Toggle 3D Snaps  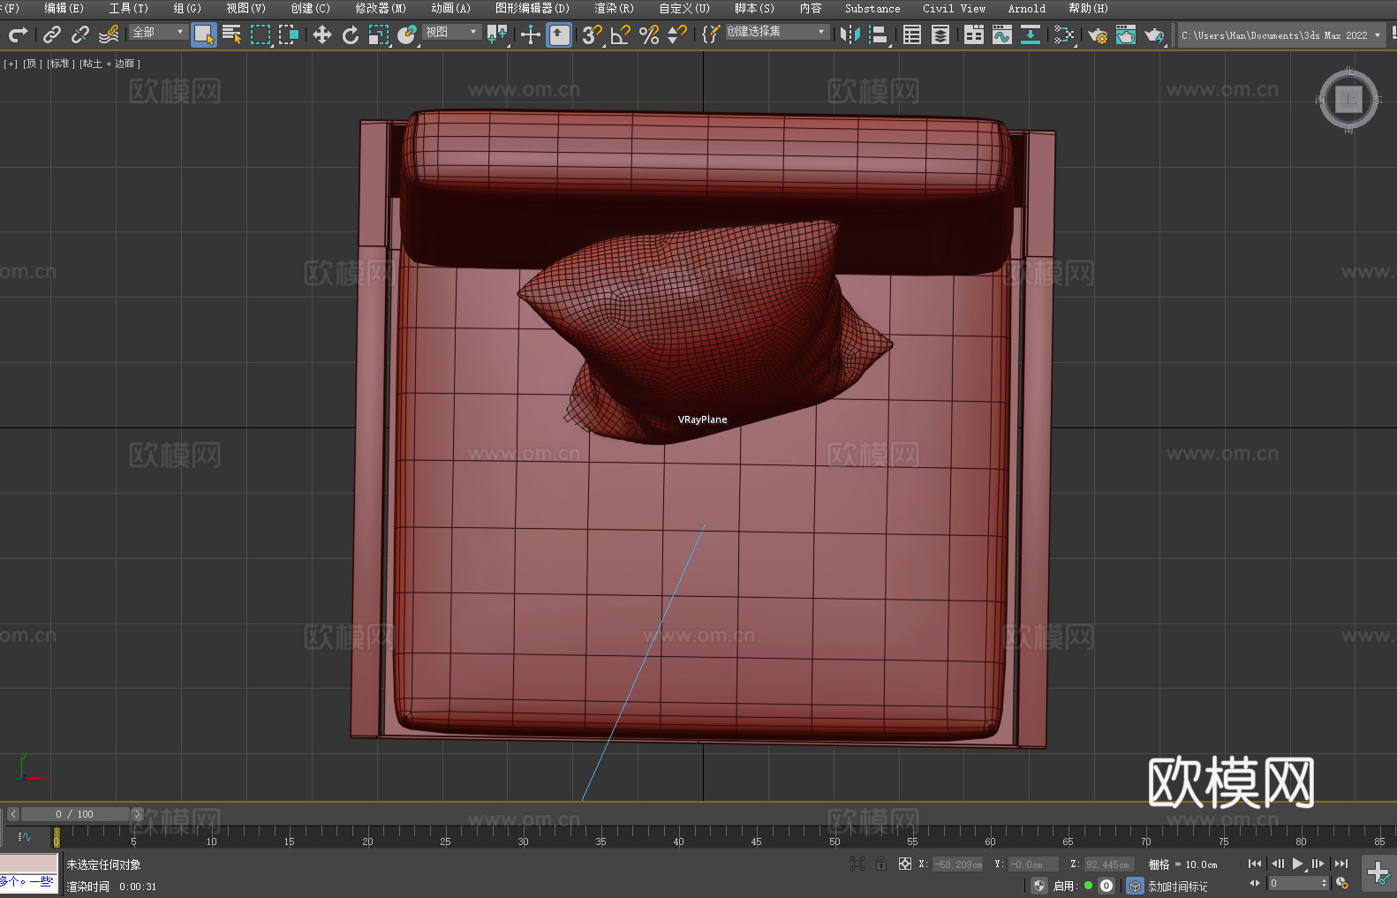tap(593, 34)
